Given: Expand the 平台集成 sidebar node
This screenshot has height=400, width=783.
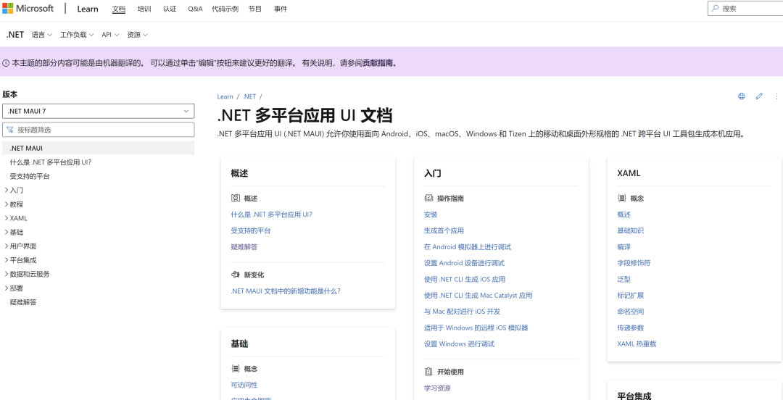Looking at the screenshot, I should [x=20, y=260].
